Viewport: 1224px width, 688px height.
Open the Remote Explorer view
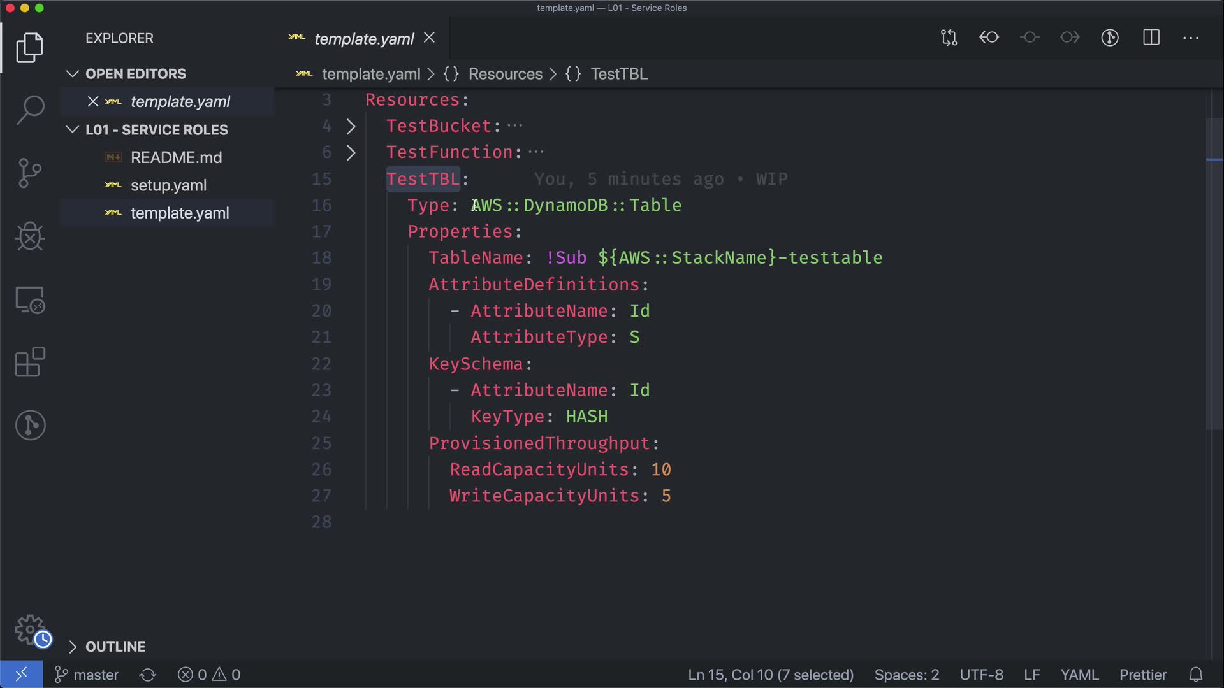[x=30, y=299]
